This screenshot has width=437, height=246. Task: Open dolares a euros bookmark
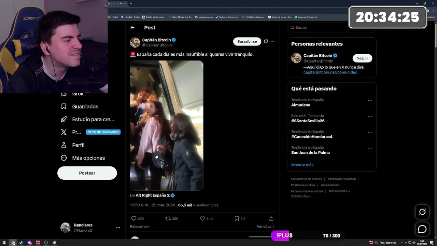[x=280, y=17]
